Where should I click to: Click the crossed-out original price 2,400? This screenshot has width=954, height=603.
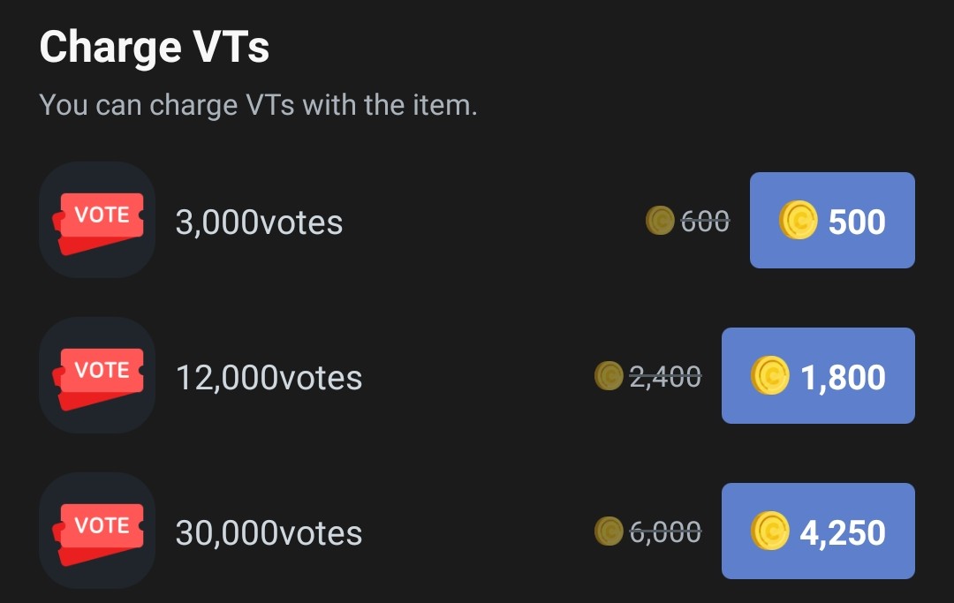pyautogui.click(x=665, y=377)
